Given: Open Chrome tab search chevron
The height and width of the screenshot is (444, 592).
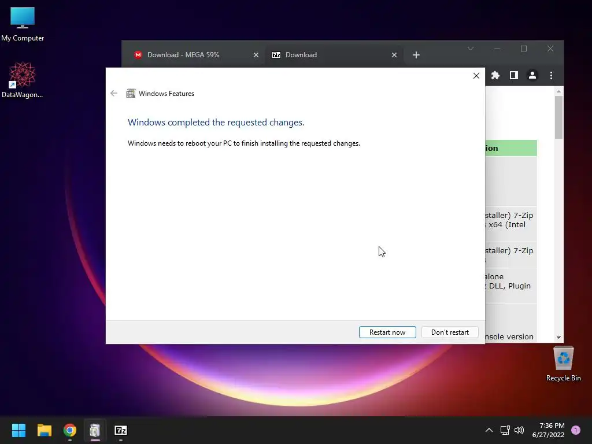Looking at the screenshot, I should [471, 49].
